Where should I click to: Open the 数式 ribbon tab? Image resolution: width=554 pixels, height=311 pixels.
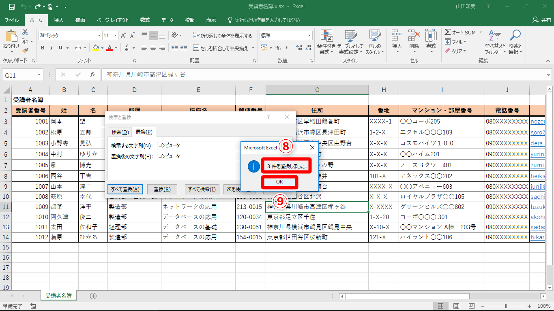145,20
